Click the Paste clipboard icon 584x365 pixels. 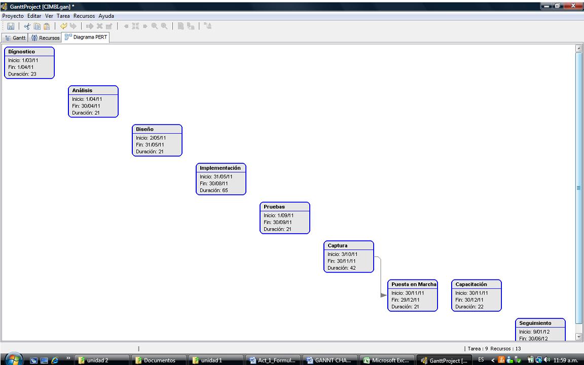[46, 26]
